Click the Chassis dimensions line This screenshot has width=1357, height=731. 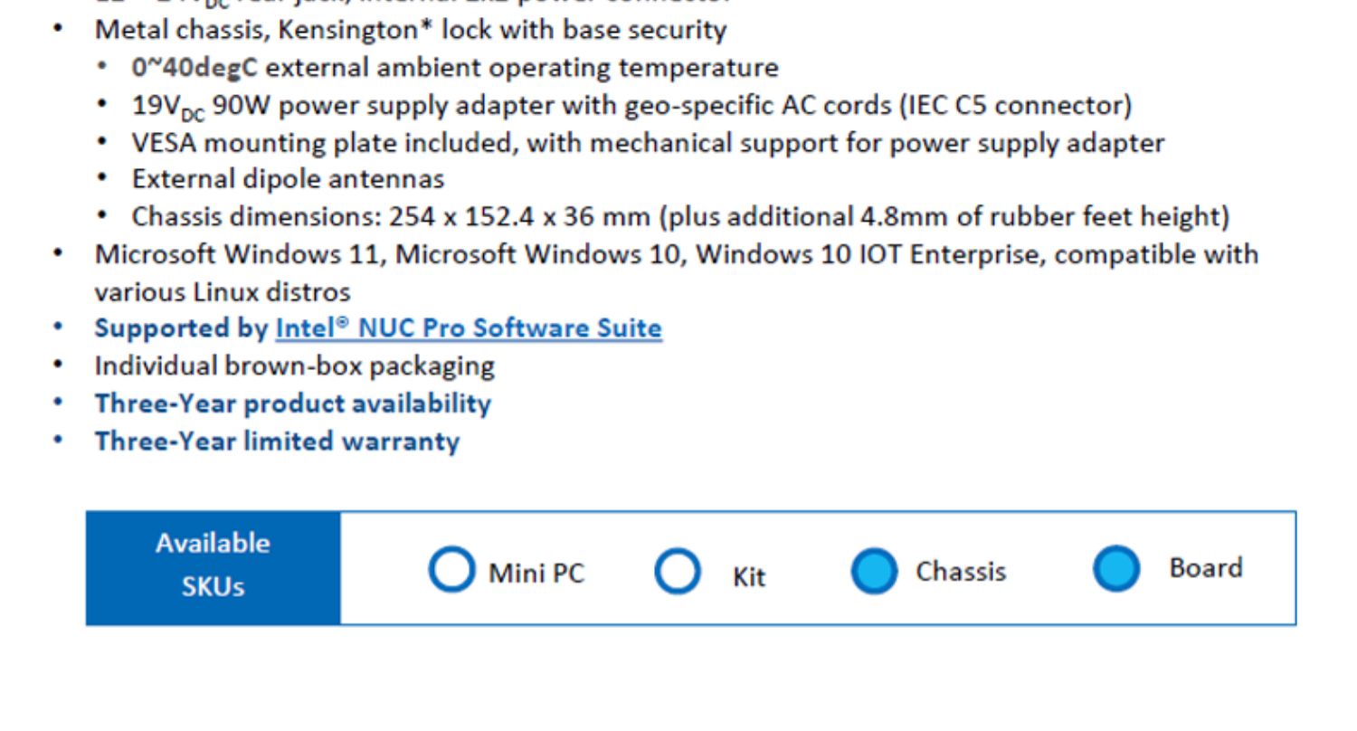click(x=680, y=217)
